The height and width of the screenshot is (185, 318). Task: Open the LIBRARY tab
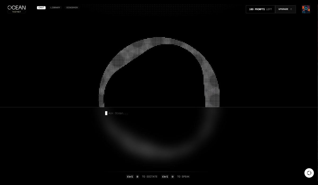[55, 8]
